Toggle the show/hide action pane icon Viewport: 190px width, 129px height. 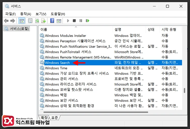click(59, 21)
